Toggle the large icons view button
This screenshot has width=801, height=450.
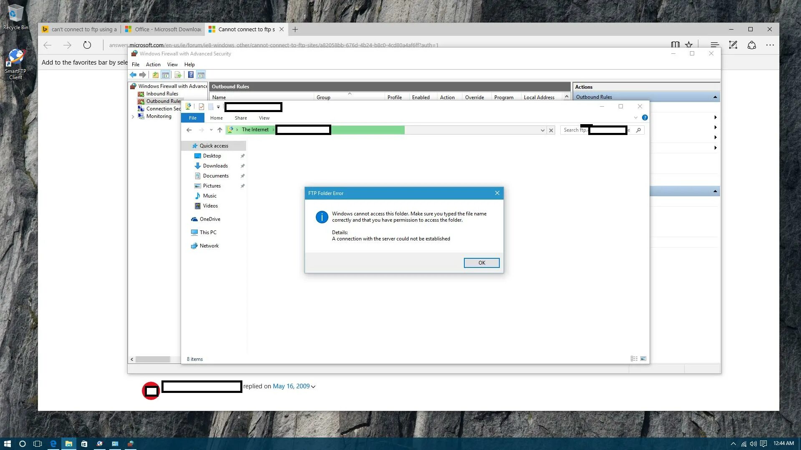click(x=643, y=359)
